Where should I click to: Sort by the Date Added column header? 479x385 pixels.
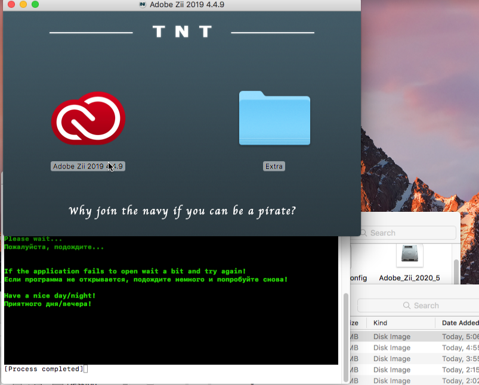click(x=460, y=323)
